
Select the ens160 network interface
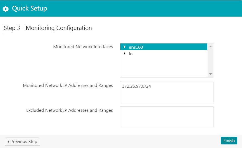point(136,47)
